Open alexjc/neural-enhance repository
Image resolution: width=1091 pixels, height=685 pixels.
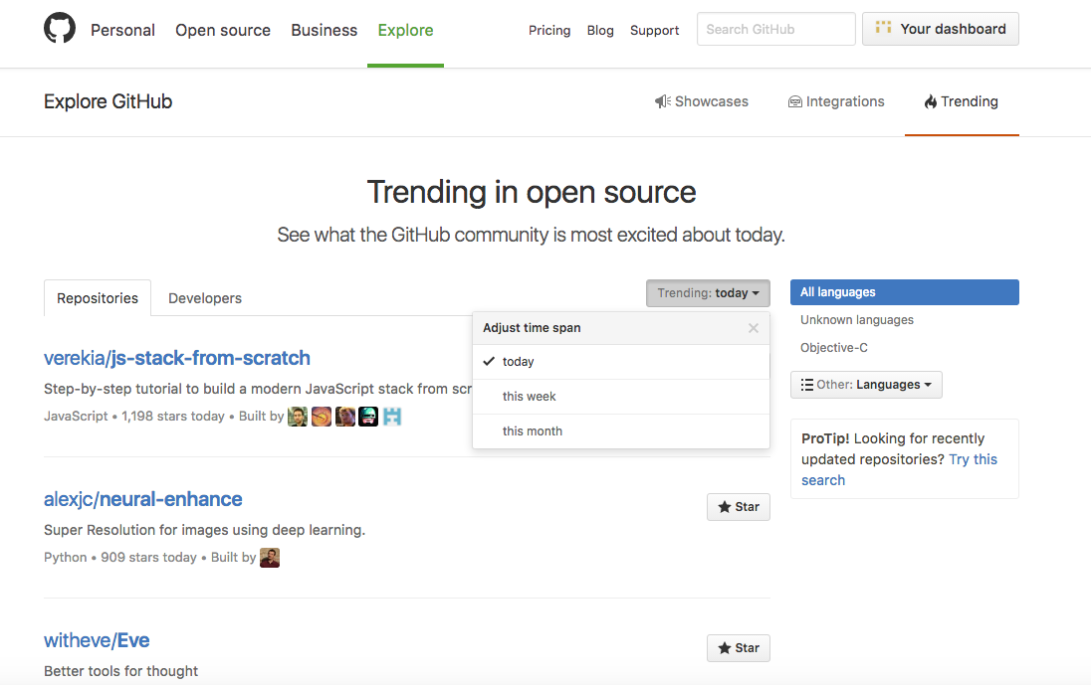tap(142, 499)
